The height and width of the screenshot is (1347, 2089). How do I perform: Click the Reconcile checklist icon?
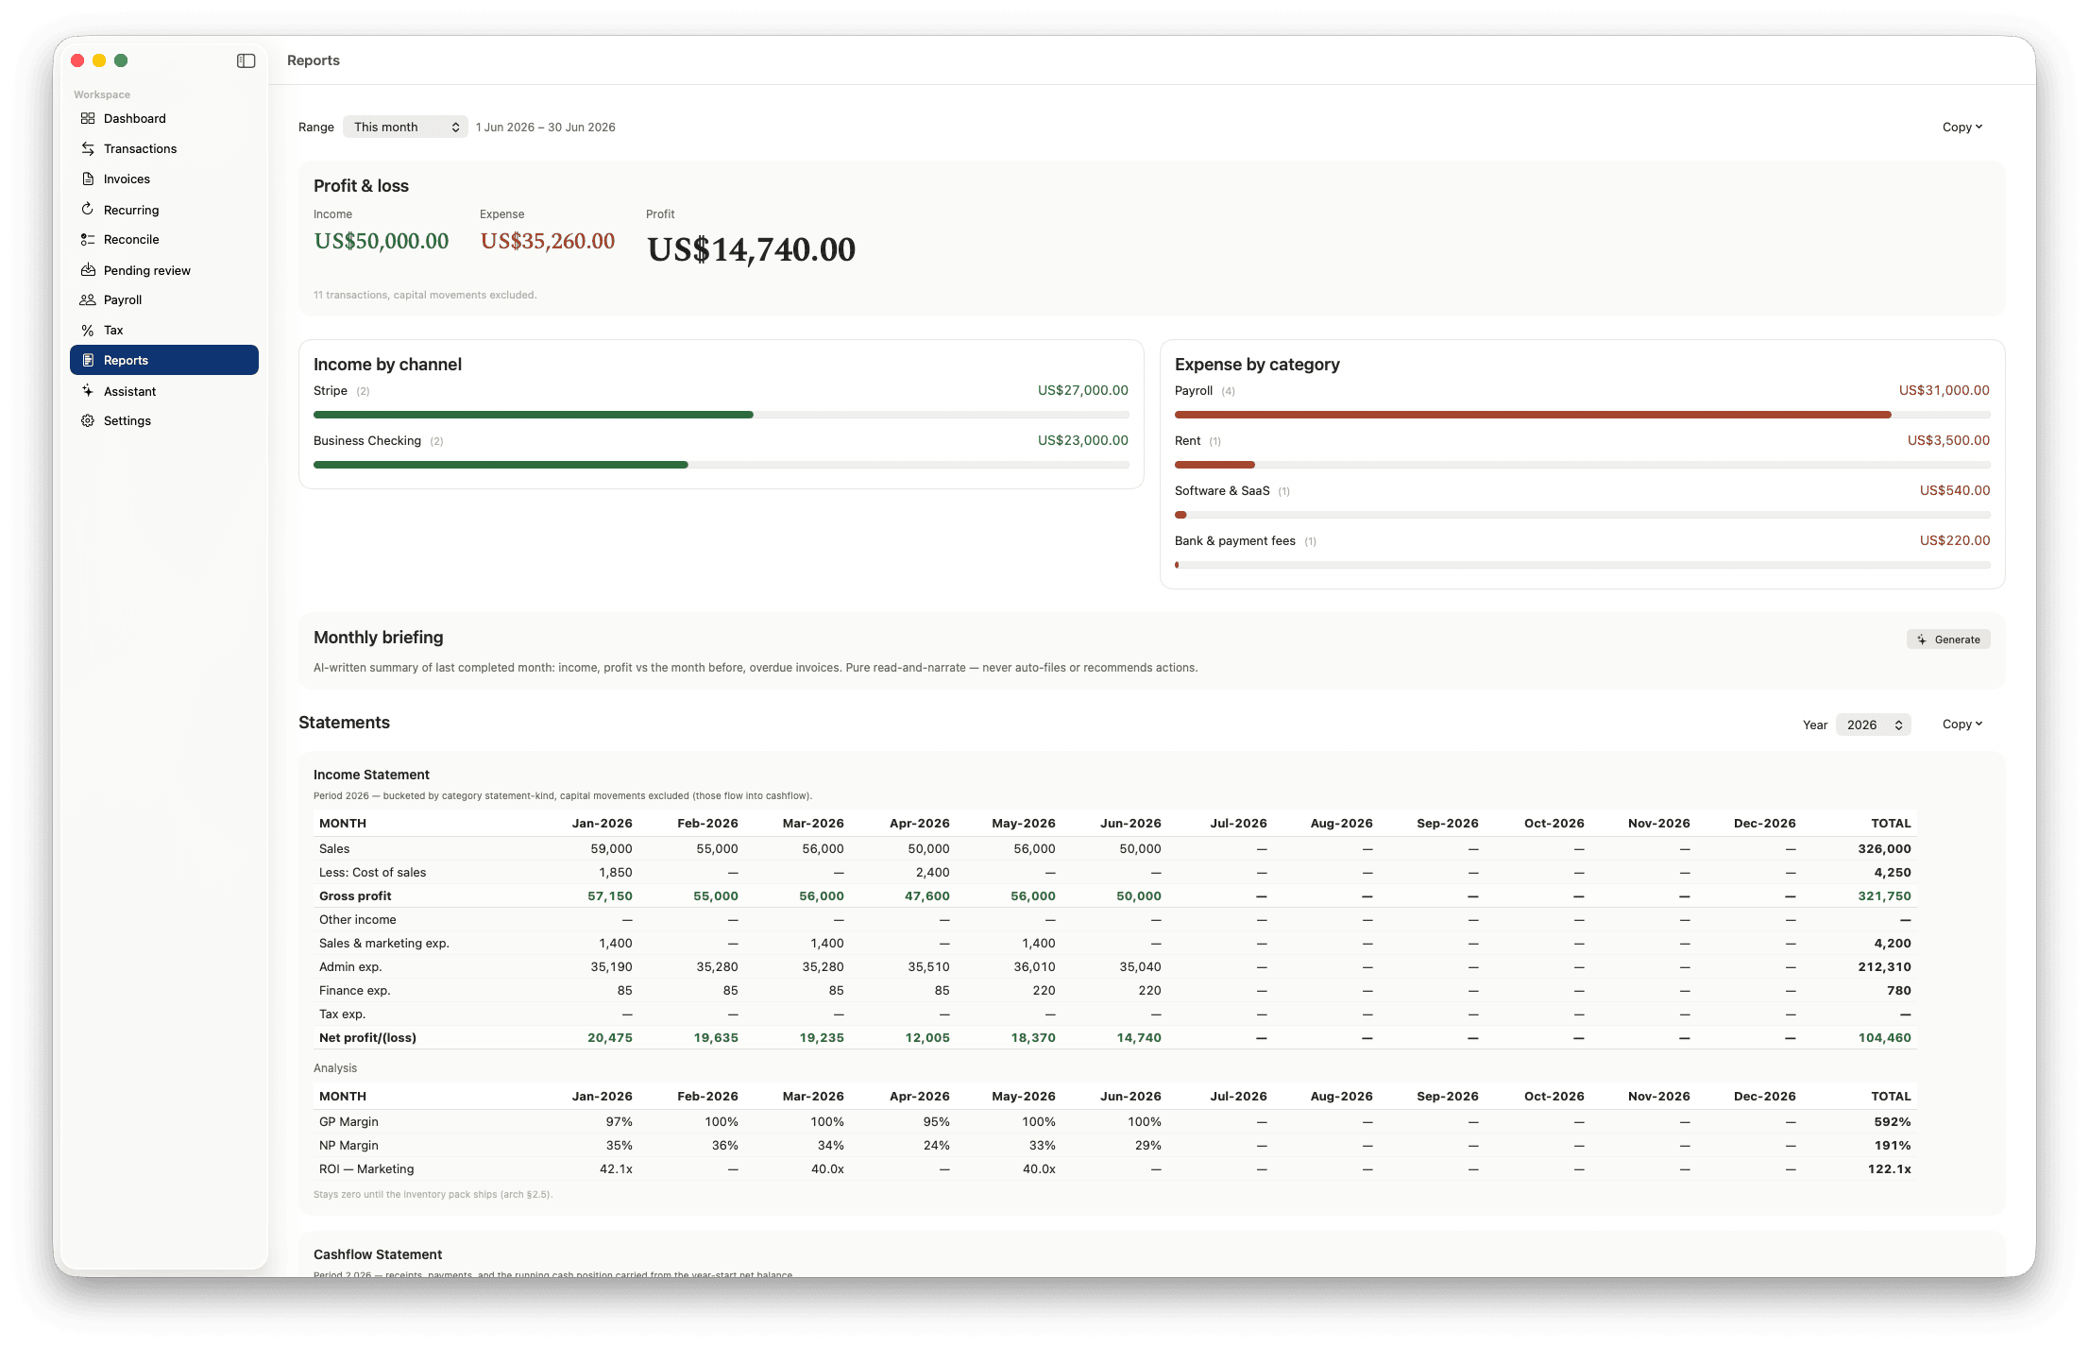coord(88,239)
